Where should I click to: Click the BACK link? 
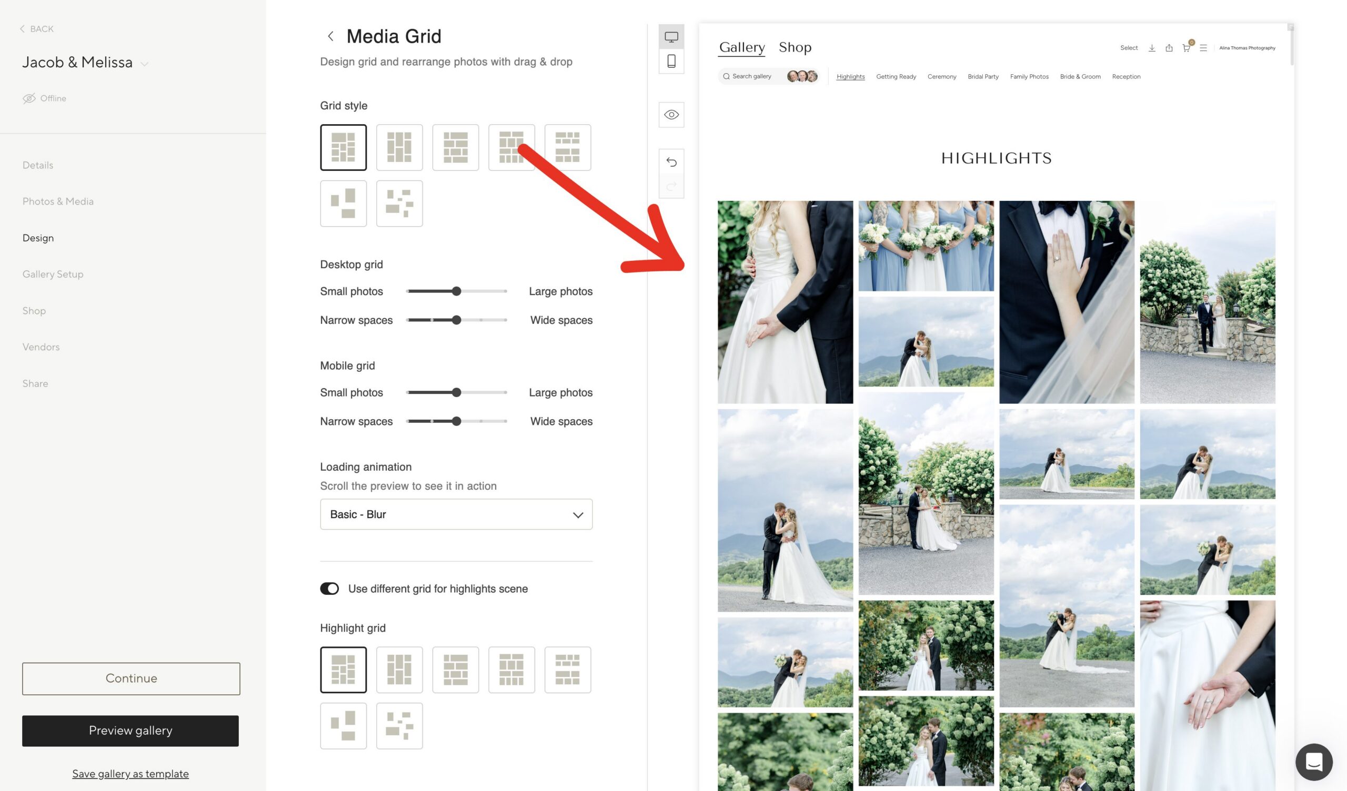pos(37,29)
